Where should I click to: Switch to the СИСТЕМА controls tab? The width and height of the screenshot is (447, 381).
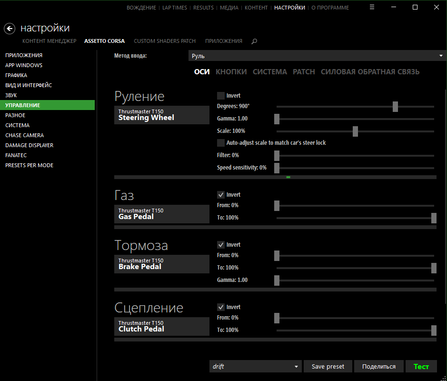270,72
